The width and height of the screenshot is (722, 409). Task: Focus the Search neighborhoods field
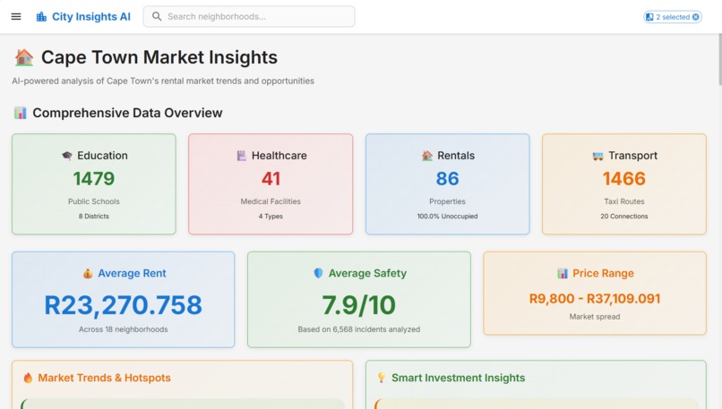point(249,17)
